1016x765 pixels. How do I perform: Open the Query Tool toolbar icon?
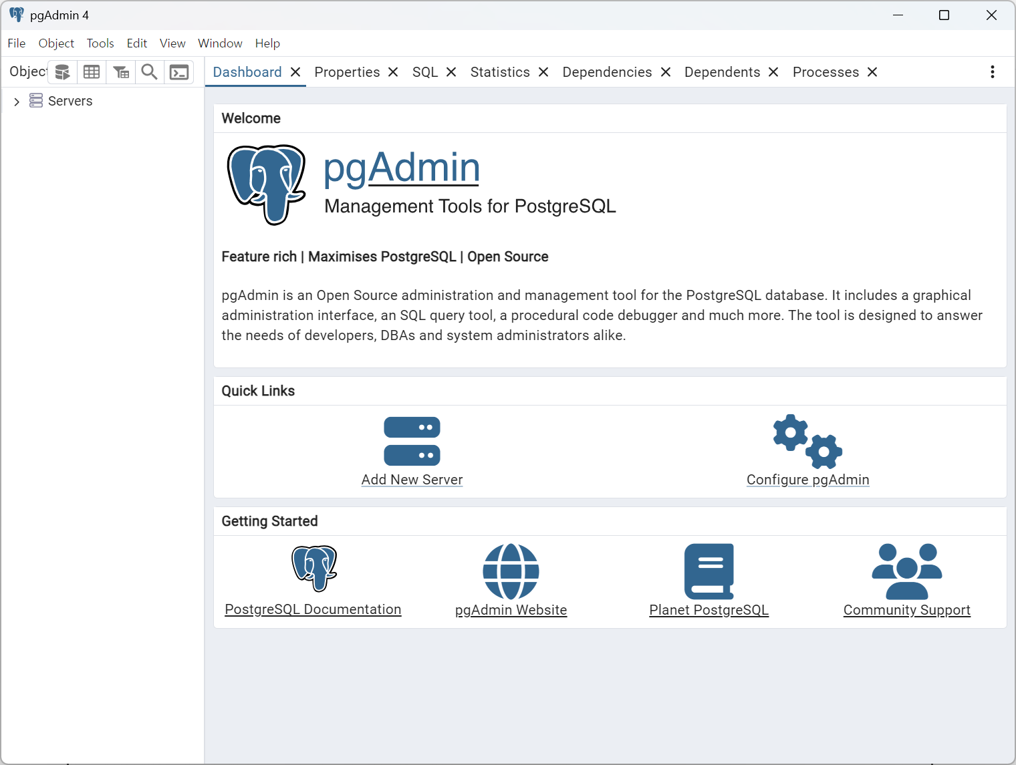[62, 72]
